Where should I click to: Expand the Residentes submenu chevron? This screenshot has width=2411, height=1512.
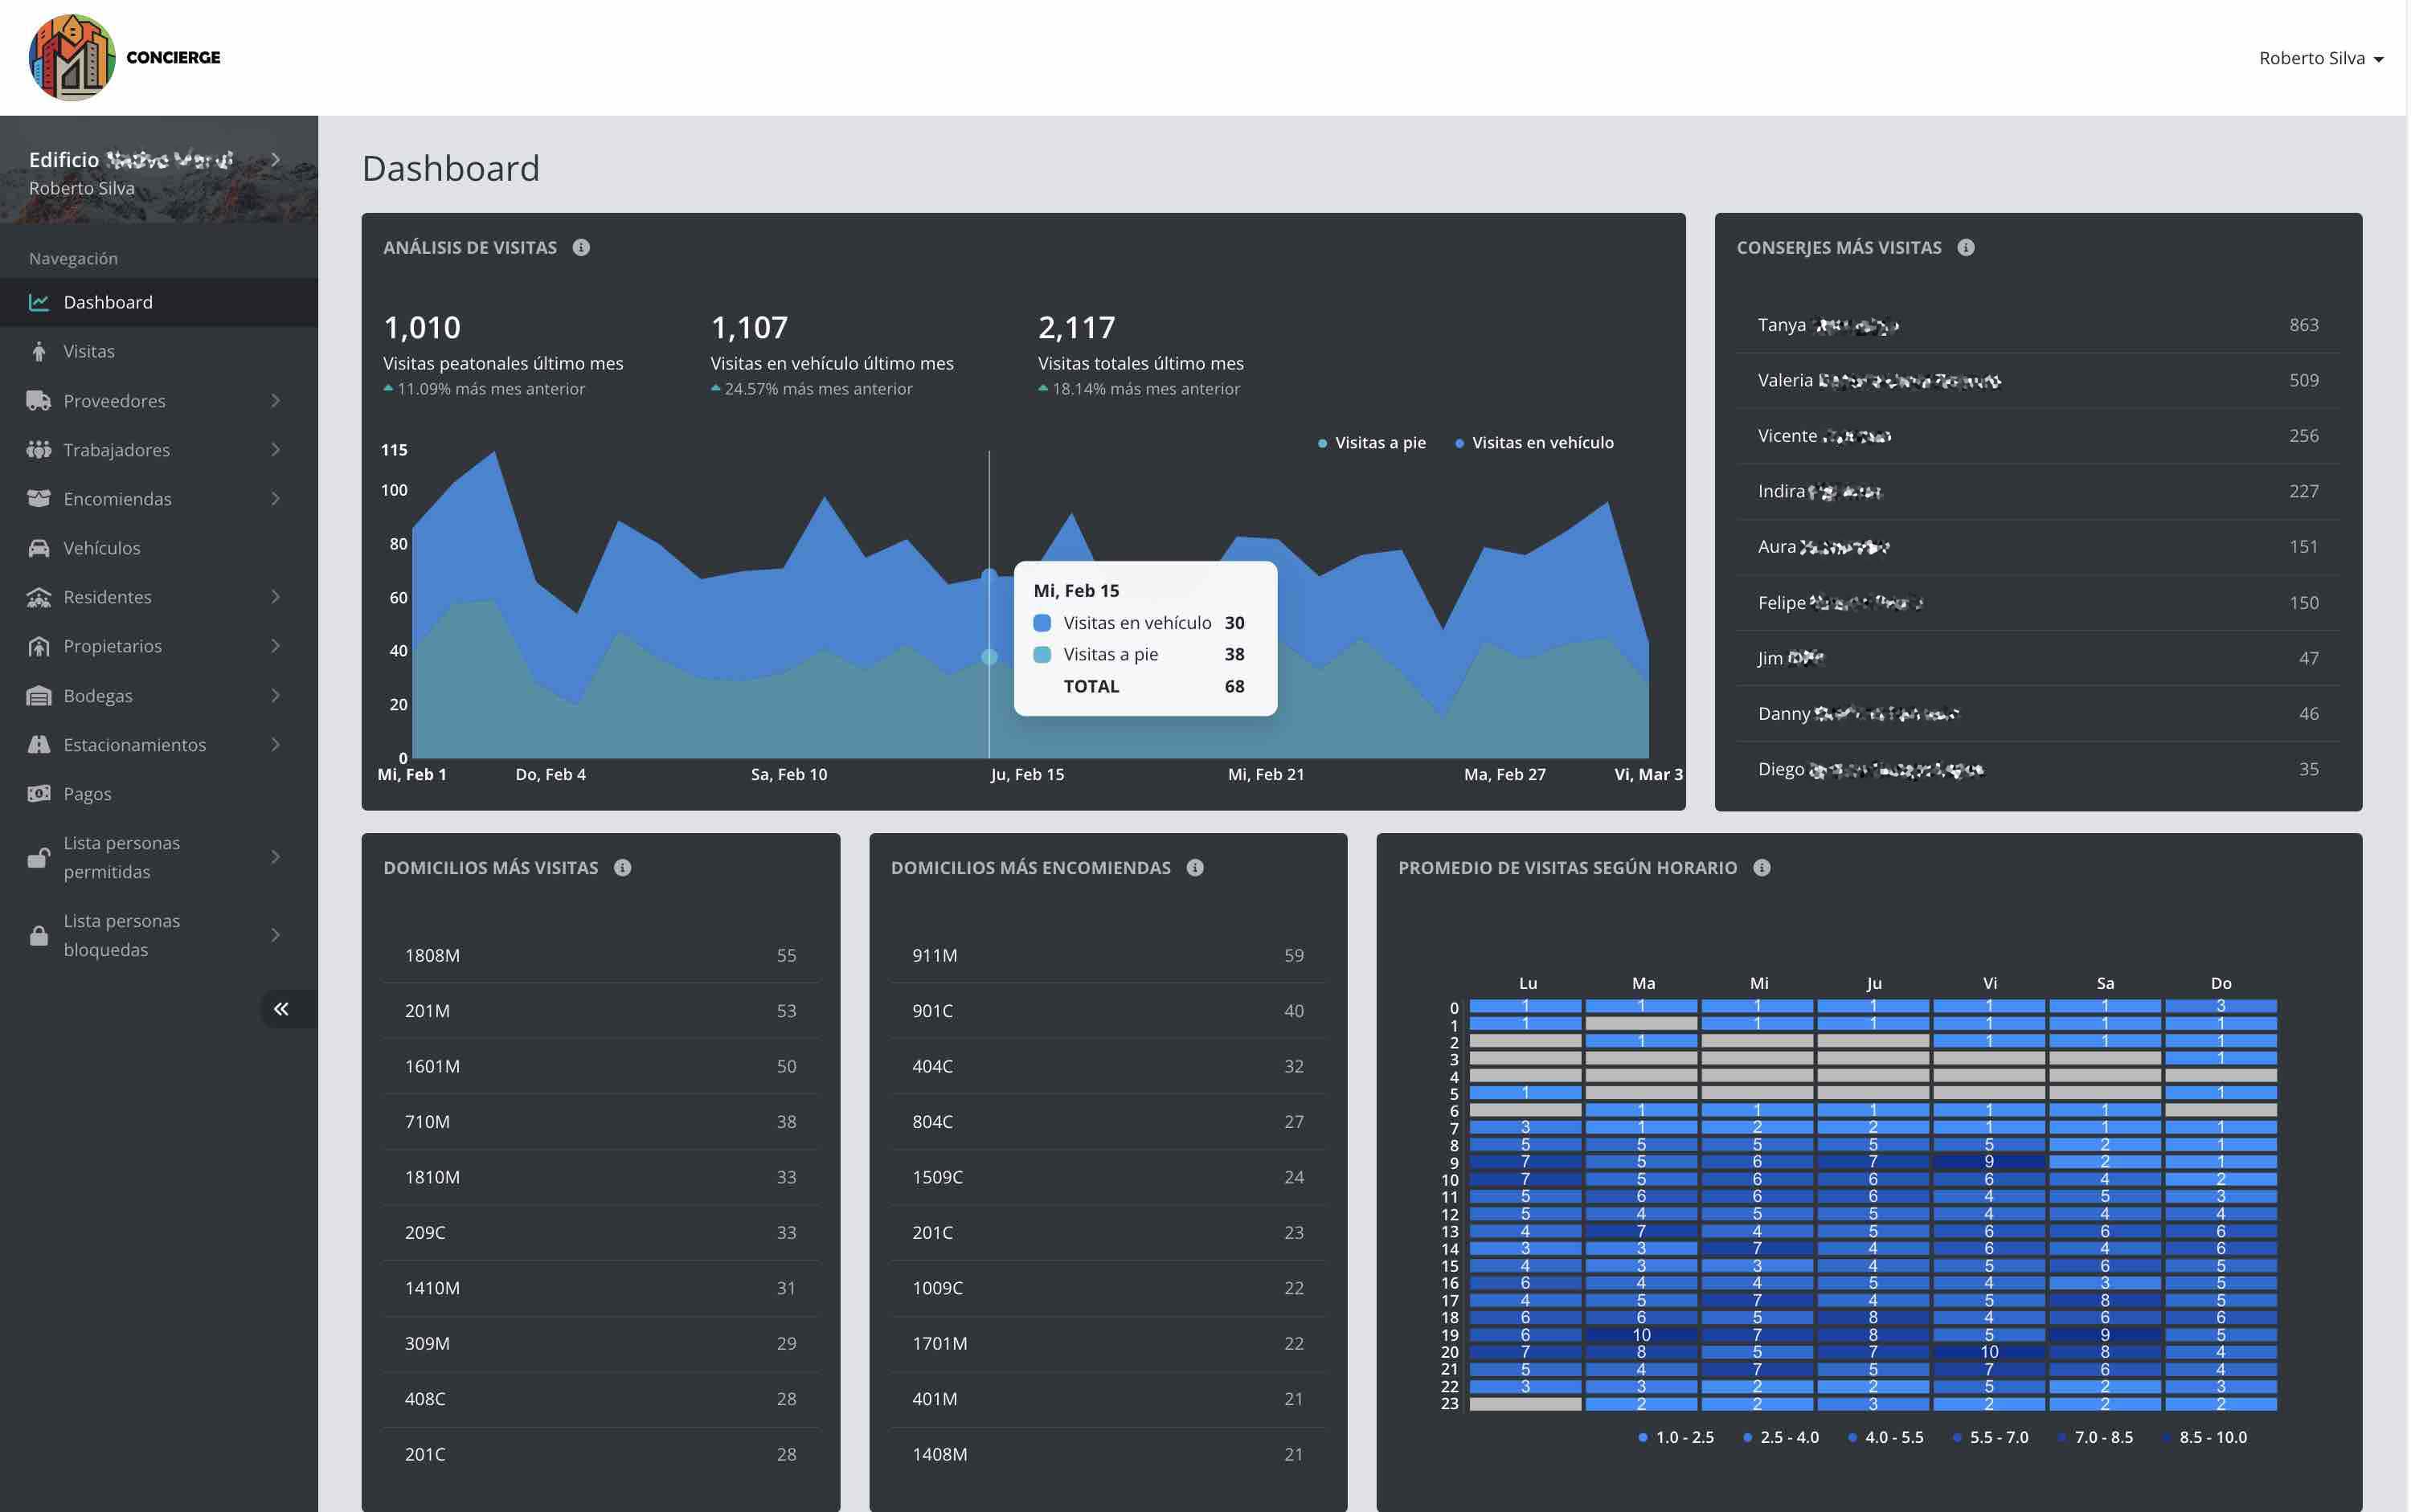pos(276,597)
